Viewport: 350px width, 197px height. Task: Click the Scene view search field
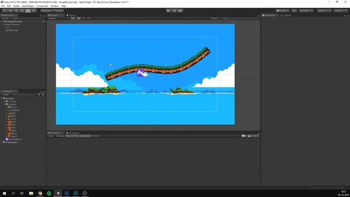(x=240, y=18)
